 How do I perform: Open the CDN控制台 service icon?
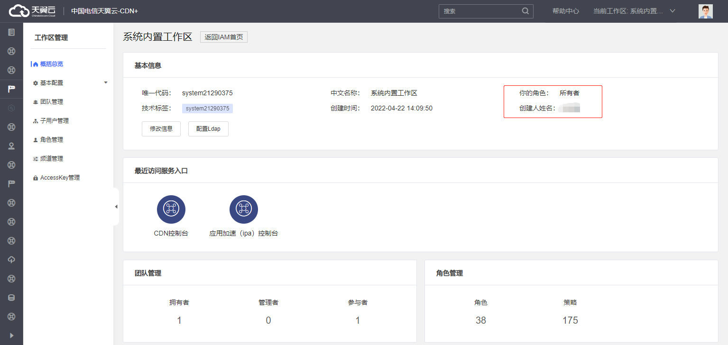click(171, 209)
